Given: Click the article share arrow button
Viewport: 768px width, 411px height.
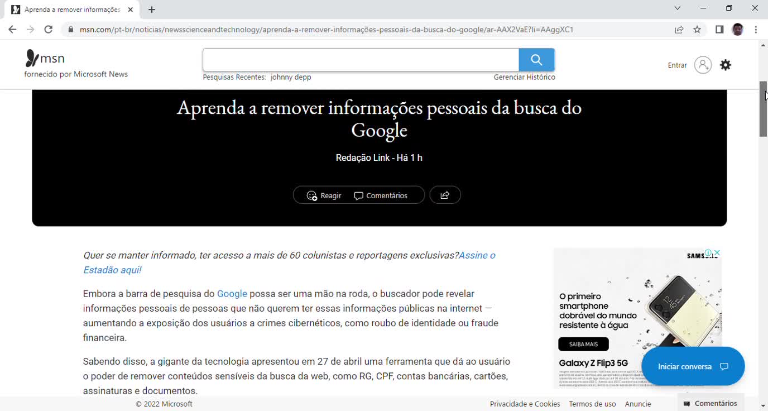Looking at the screenshot, I should [x=445, y=195].
